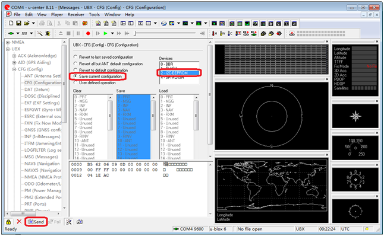This screenshot has width=384, height=236.
Task: Select 10 - ANT in Load list
Action: point(177,141)
